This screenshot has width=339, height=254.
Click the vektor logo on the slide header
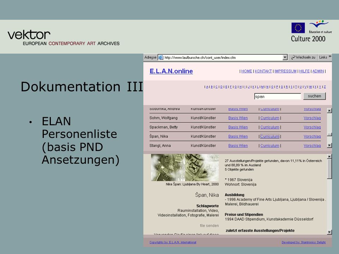pyautogui.click(x=64, y=37)
